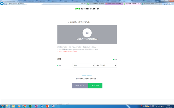Launch Excel from the taskbar
Screen dimensions: 174x108
point(30,106)
